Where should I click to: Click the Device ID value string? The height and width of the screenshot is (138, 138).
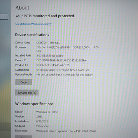click(x=62, y=60)
